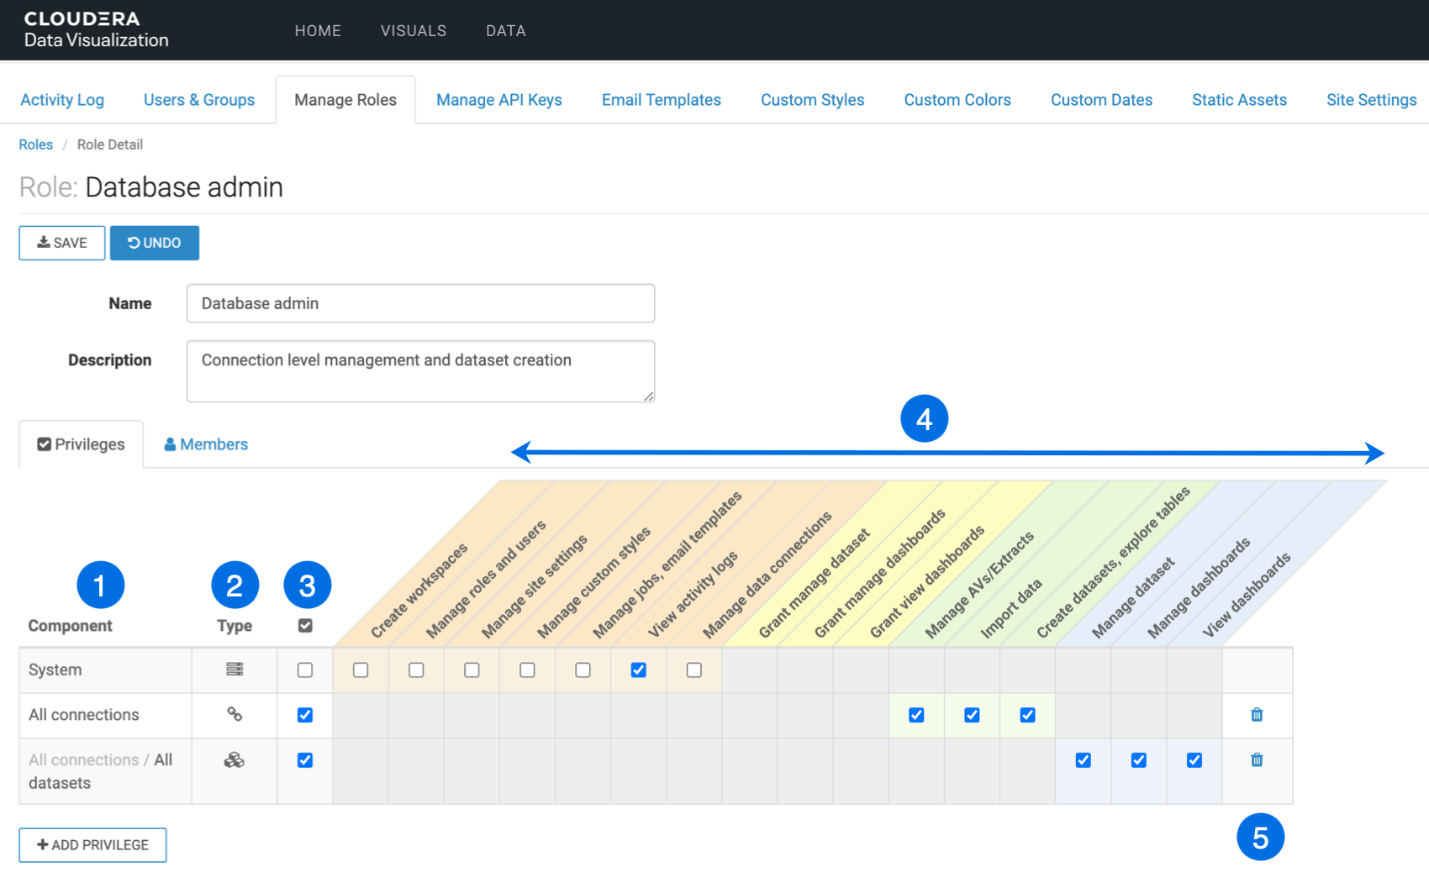Screen dimensions: 1429x872
Task: Click the ADD PRIVILEGE button
Action: tap(92, 845)
